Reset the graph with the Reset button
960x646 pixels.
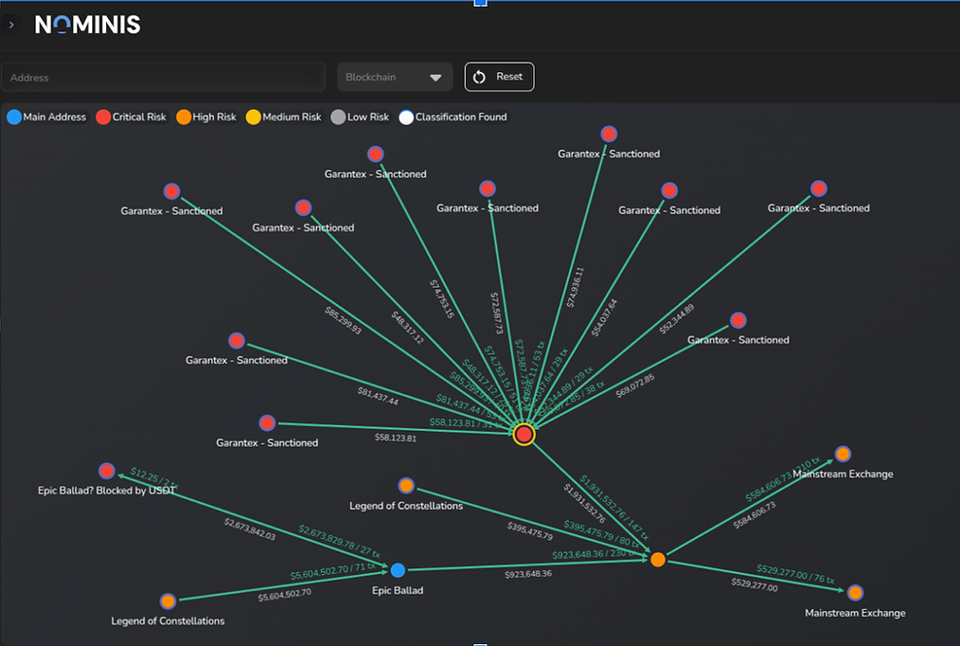point(499,77)
